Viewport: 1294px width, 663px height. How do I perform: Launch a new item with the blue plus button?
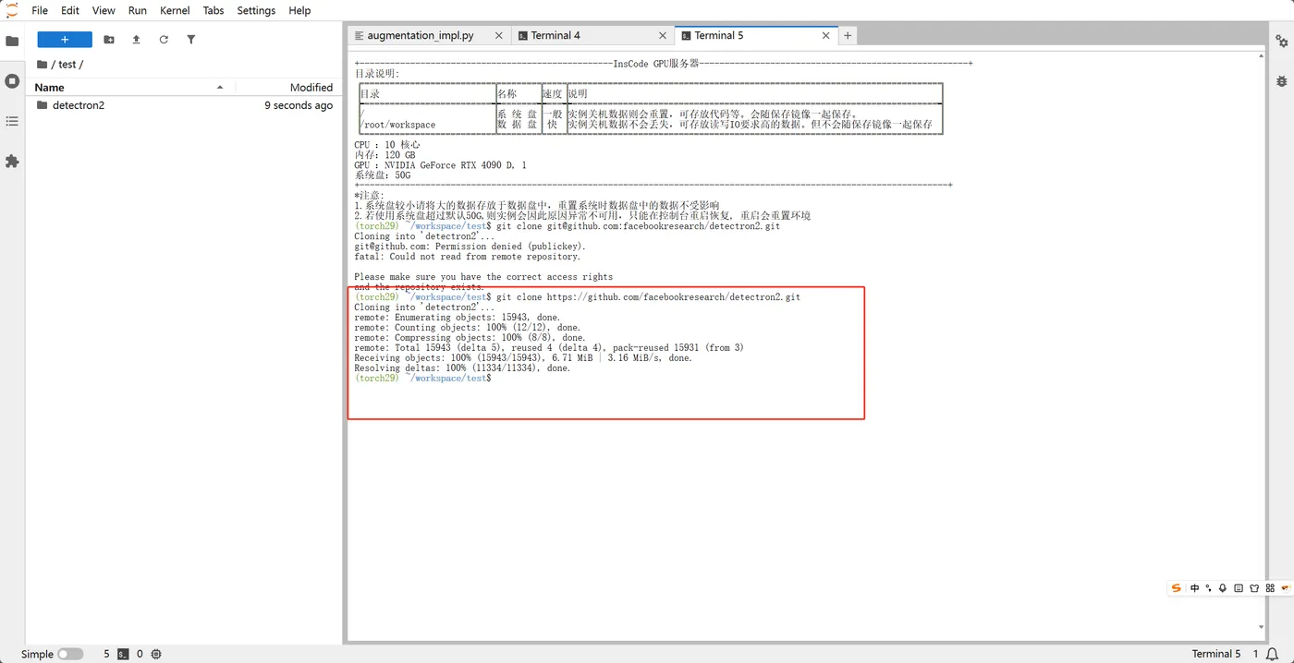coord(64,39)
